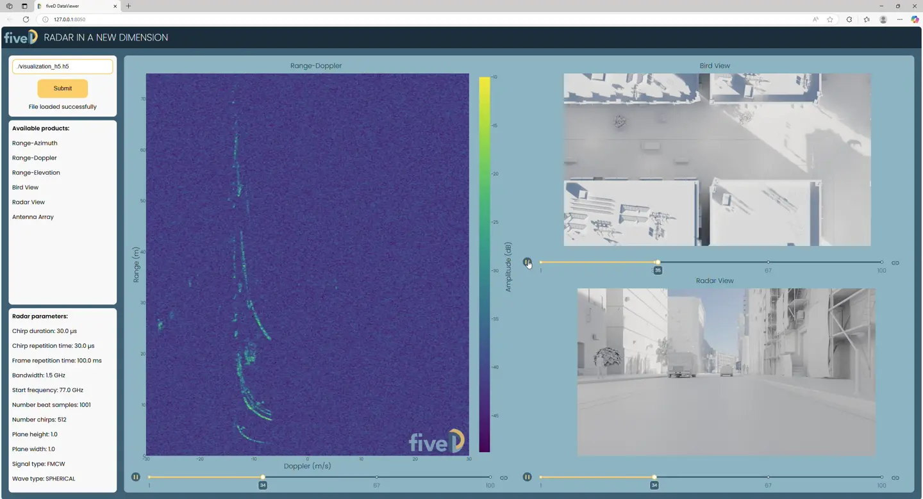Image resolution: width=923 pixels, height=499 pixels.
Task: Jump Bird View slider to frame 100
Action: tap(881, 262)
